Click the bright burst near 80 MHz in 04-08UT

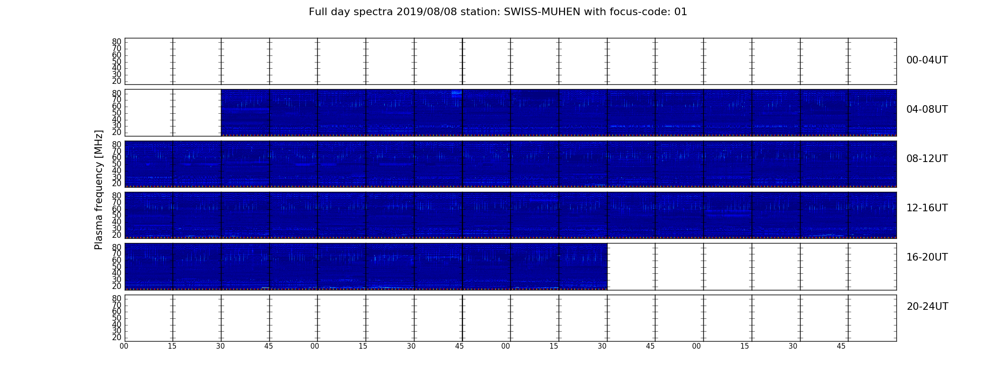click(x=456, y=94)
